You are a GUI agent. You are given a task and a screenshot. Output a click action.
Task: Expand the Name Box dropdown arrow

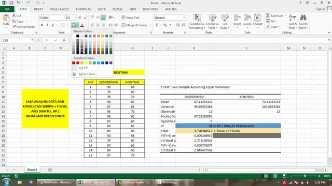point(32,40)
